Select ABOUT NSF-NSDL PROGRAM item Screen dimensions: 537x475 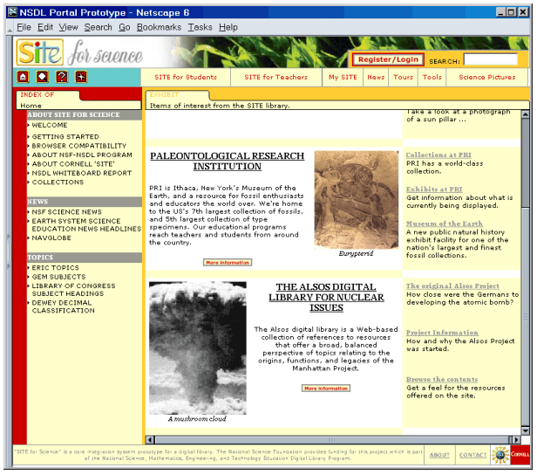(82, 155)
